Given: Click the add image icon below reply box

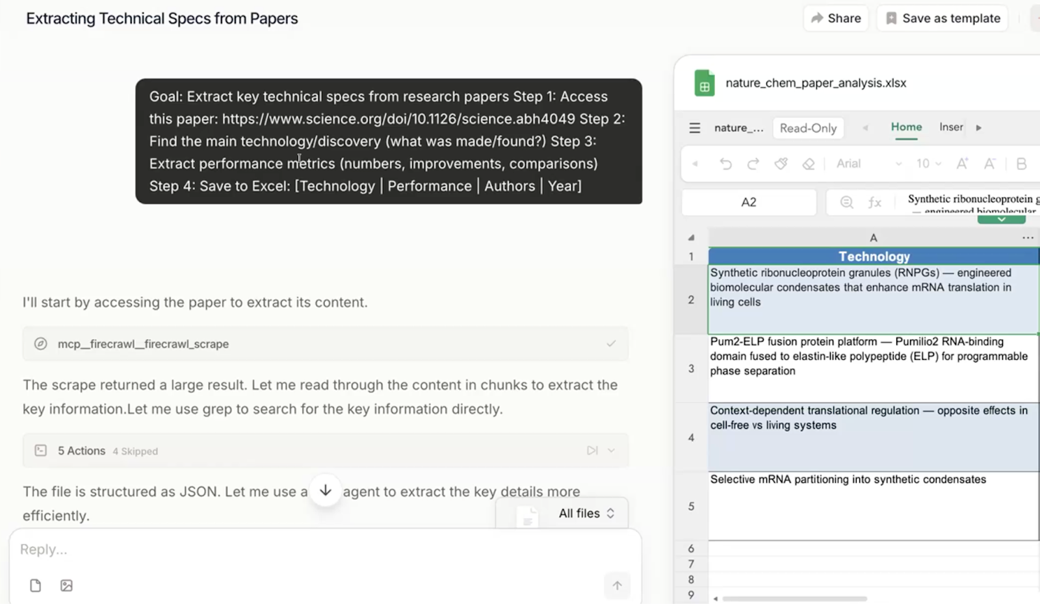Looking at the screenshot, I should pyautogui.click(x=66, y=586).
